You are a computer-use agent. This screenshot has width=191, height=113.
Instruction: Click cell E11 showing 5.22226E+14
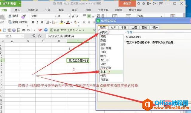[78, 60]
